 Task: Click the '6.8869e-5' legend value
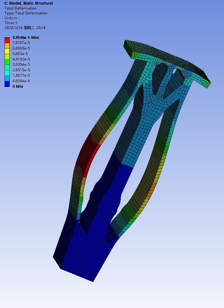coord(21,48)
